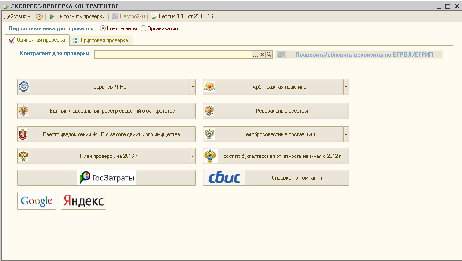Switch to Групповая проверка tab
Image resolution: width=462 pixels, height=261 pixels.
click(101, 40)
